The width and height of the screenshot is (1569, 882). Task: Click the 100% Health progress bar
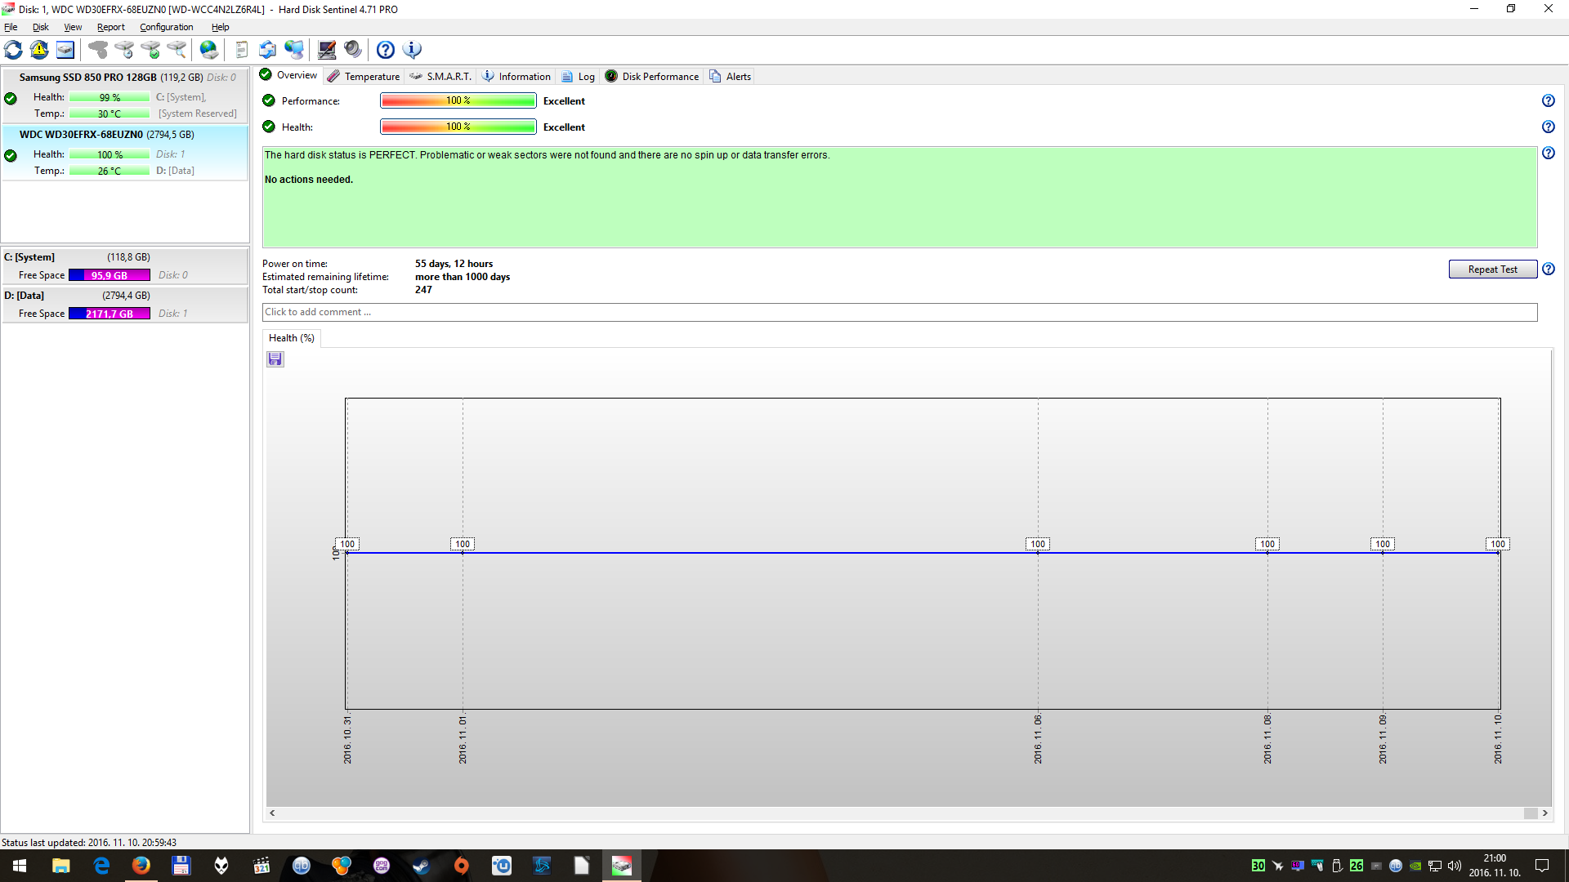pos(458,127)
